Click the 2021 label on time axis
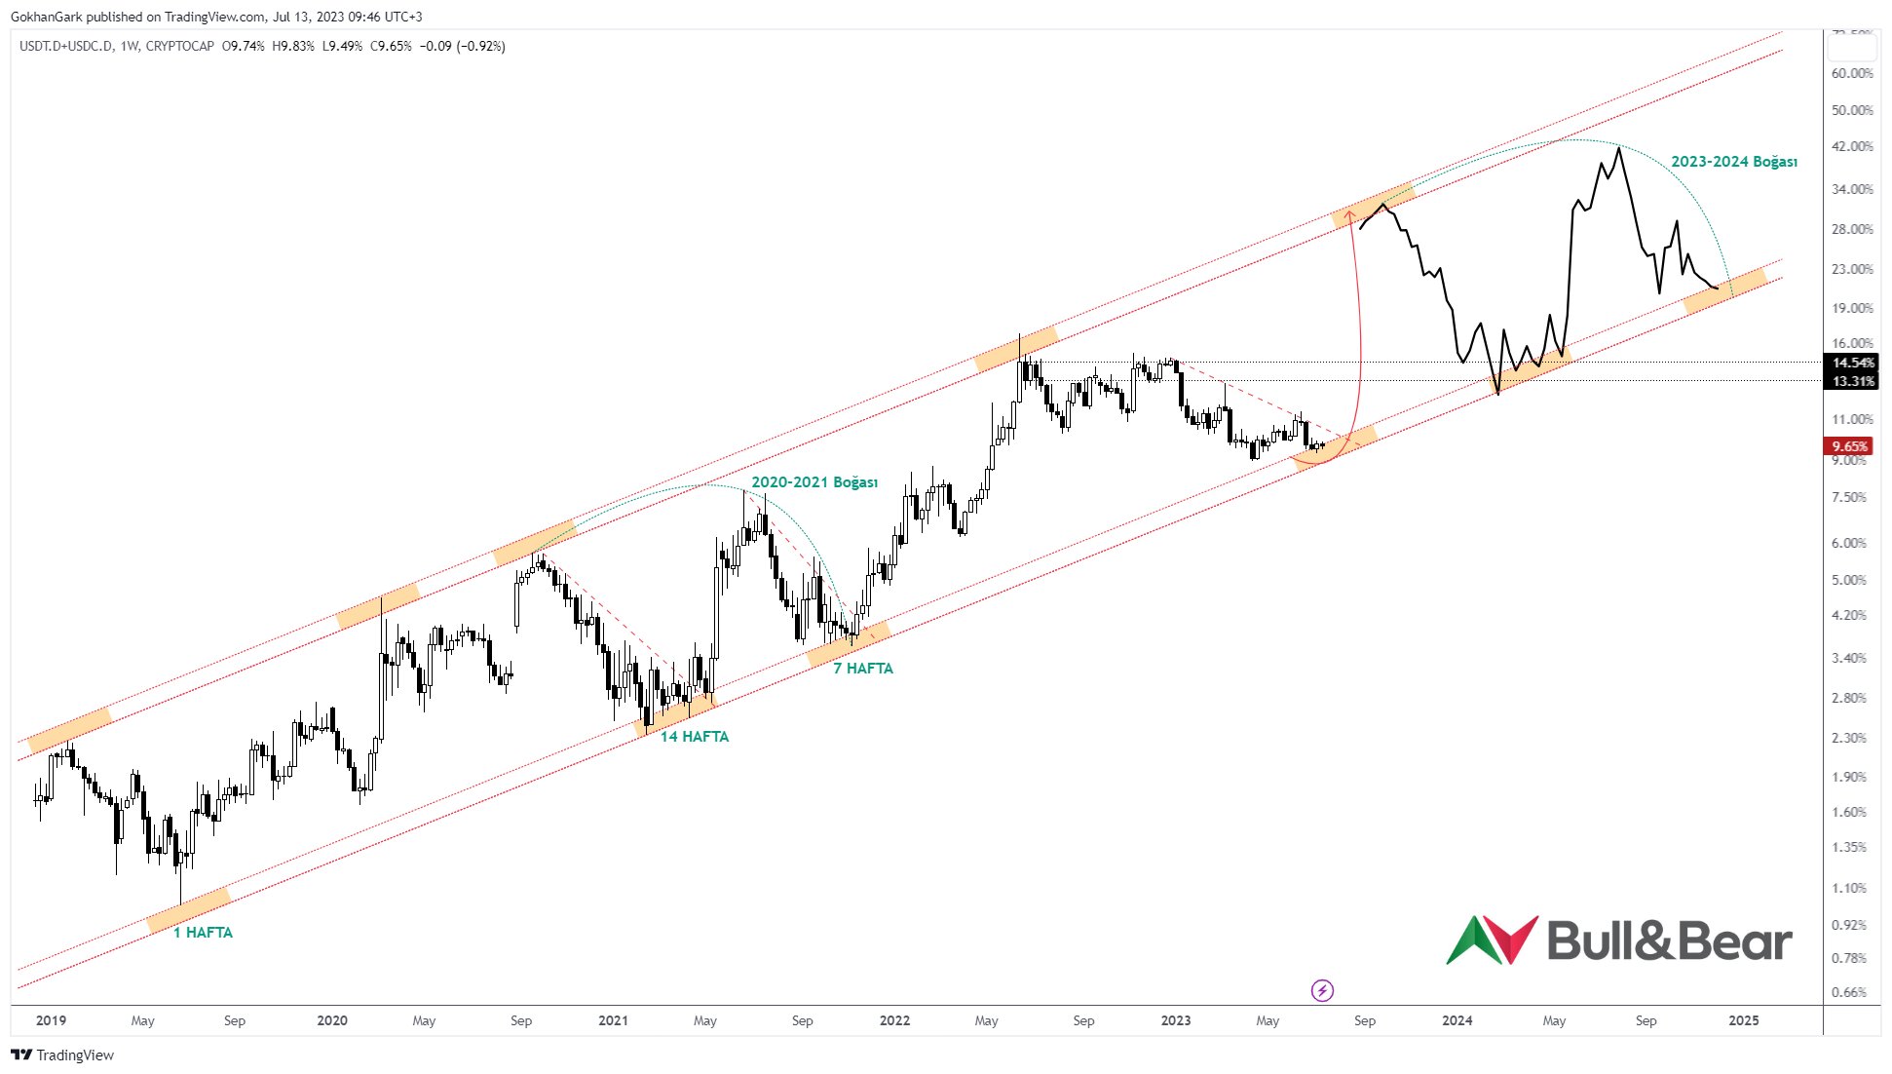 [613, 1020]
